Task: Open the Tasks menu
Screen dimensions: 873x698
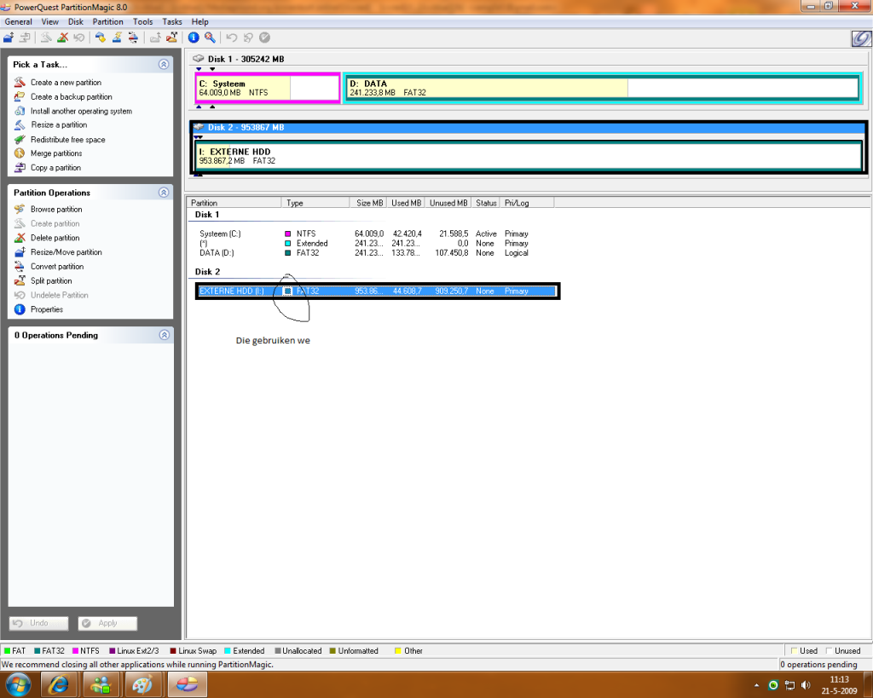Action: click(x=172, y=21)
